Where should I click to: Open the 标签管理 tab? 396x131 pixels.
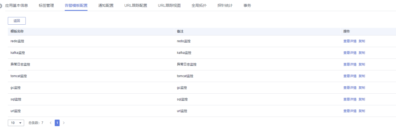pos(46,6)
